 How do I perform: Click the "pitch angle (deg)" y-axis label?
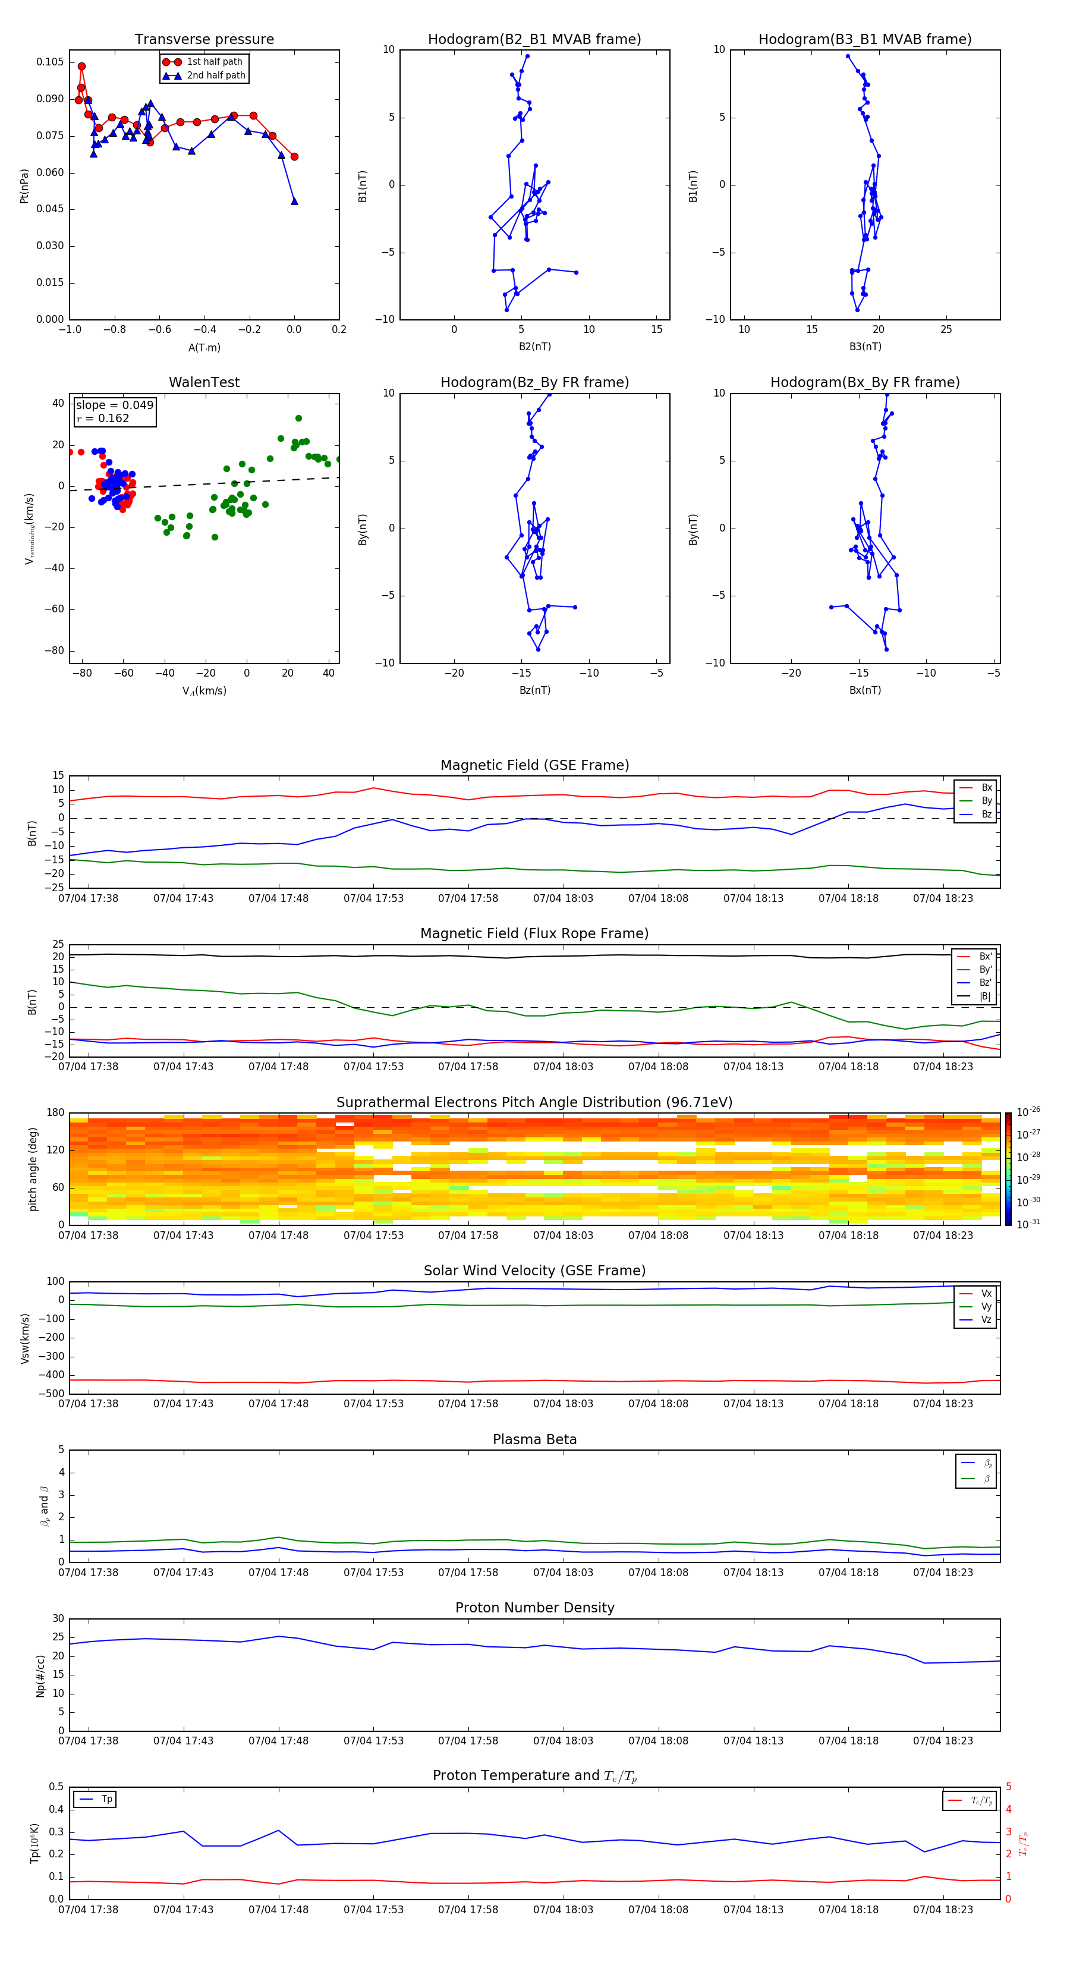pos(33,1169)
